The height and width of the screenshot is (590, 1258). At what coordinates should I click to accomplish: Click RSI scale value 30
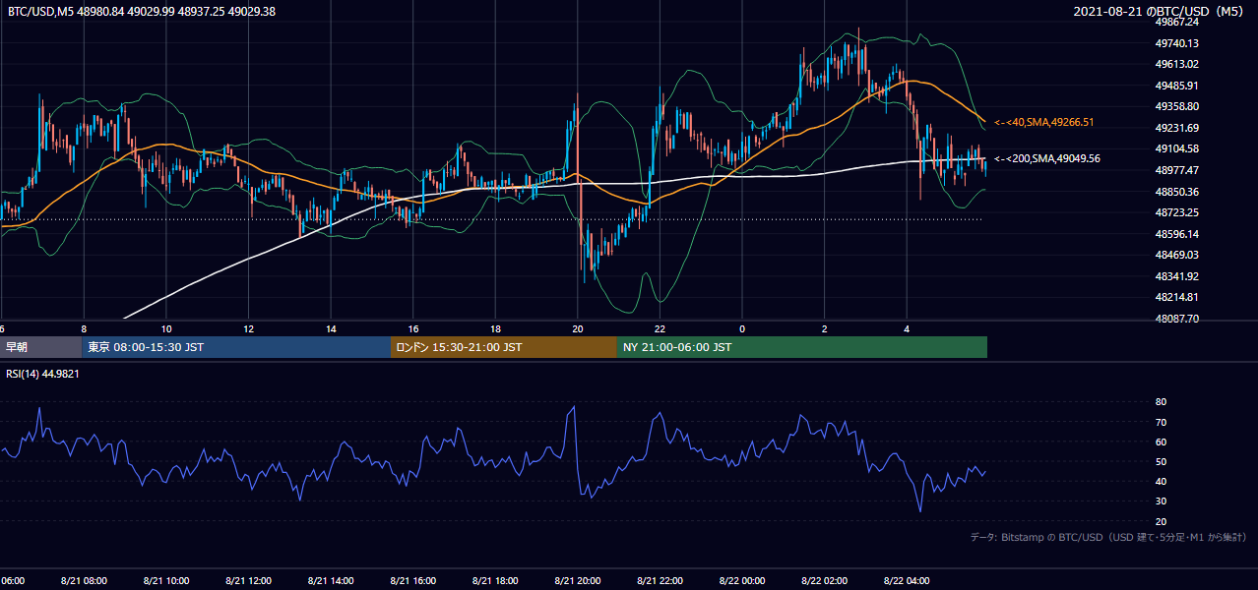(1161, 501)
